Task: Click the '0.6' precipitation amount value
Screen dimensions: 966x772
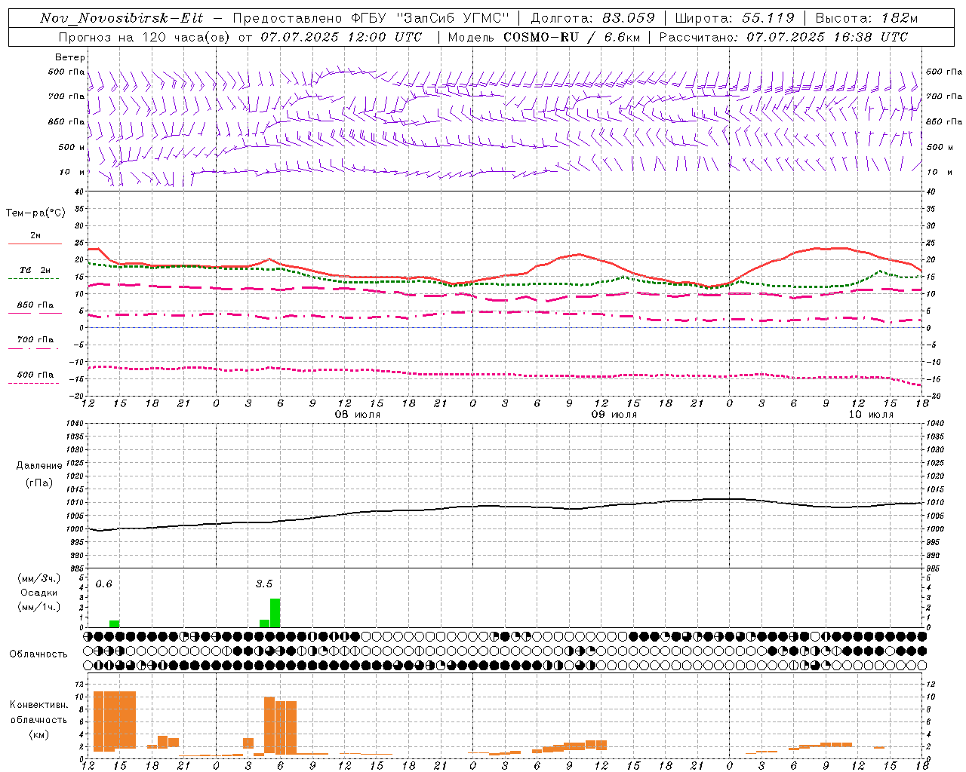Action: [x=104, y=584]
